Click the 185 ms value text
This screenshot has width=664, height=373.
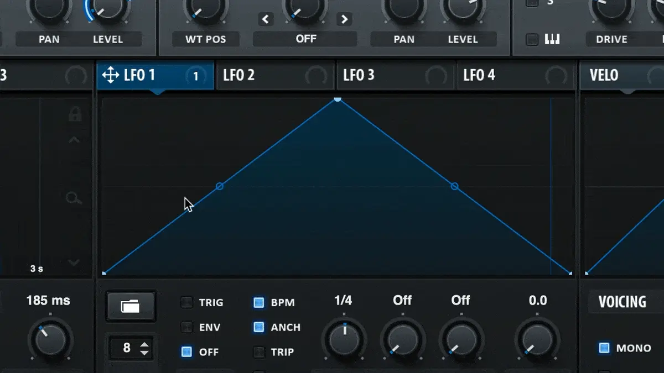pos(49,301)
